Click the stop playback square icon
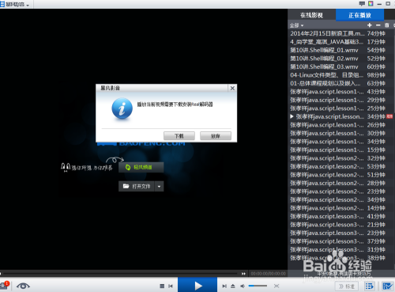The height and width of the screenshot is (292, 395). pos(162,286)
